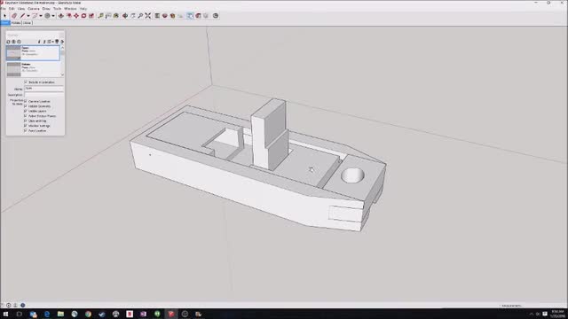Screen dimensions: 568x319
Task: Open the 3D Warehouse icon
Action: click(165, 16)
